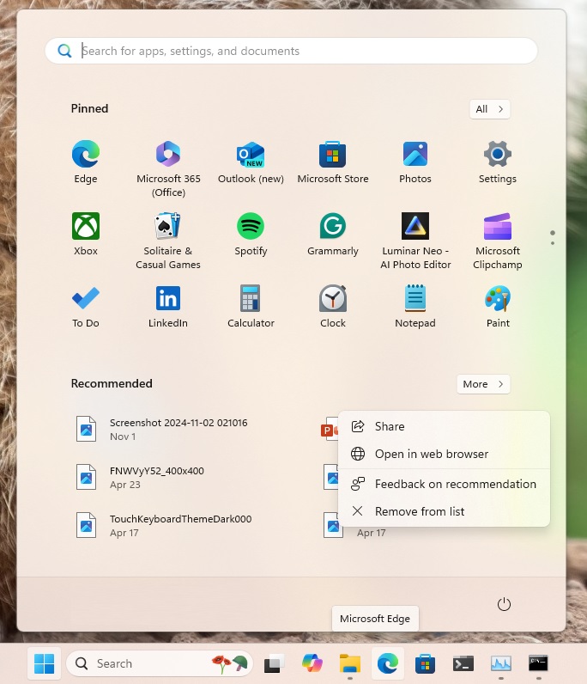Screen dimensions: 587x684
Task: Expand All pinned apps list
Action: click(490, 109)
